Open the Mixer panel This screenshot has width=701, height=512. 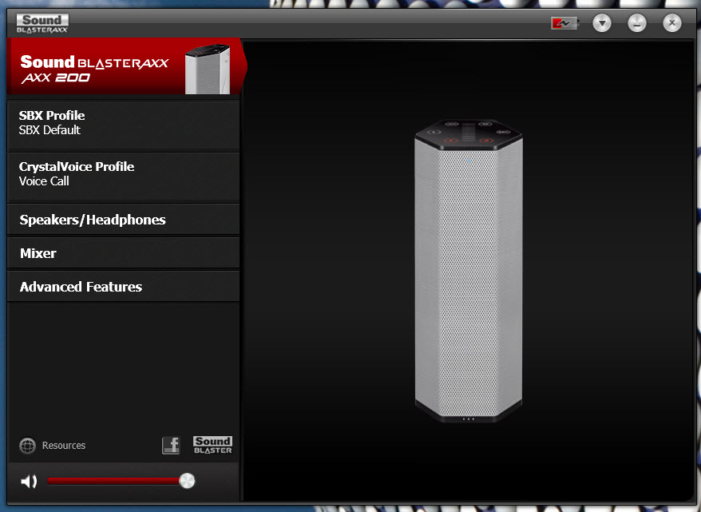pyautogui.click(x=124, y=253)
